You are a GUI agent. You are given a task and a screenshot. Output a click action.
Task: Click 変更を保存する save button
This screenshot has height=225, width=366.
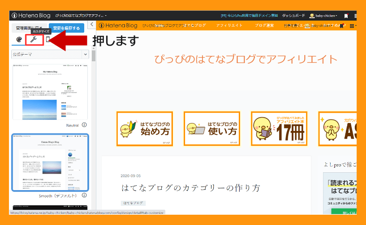coord(66,28)
